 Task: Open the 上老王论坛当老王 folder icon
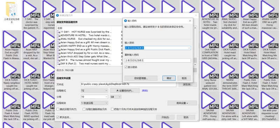(12, 9)
